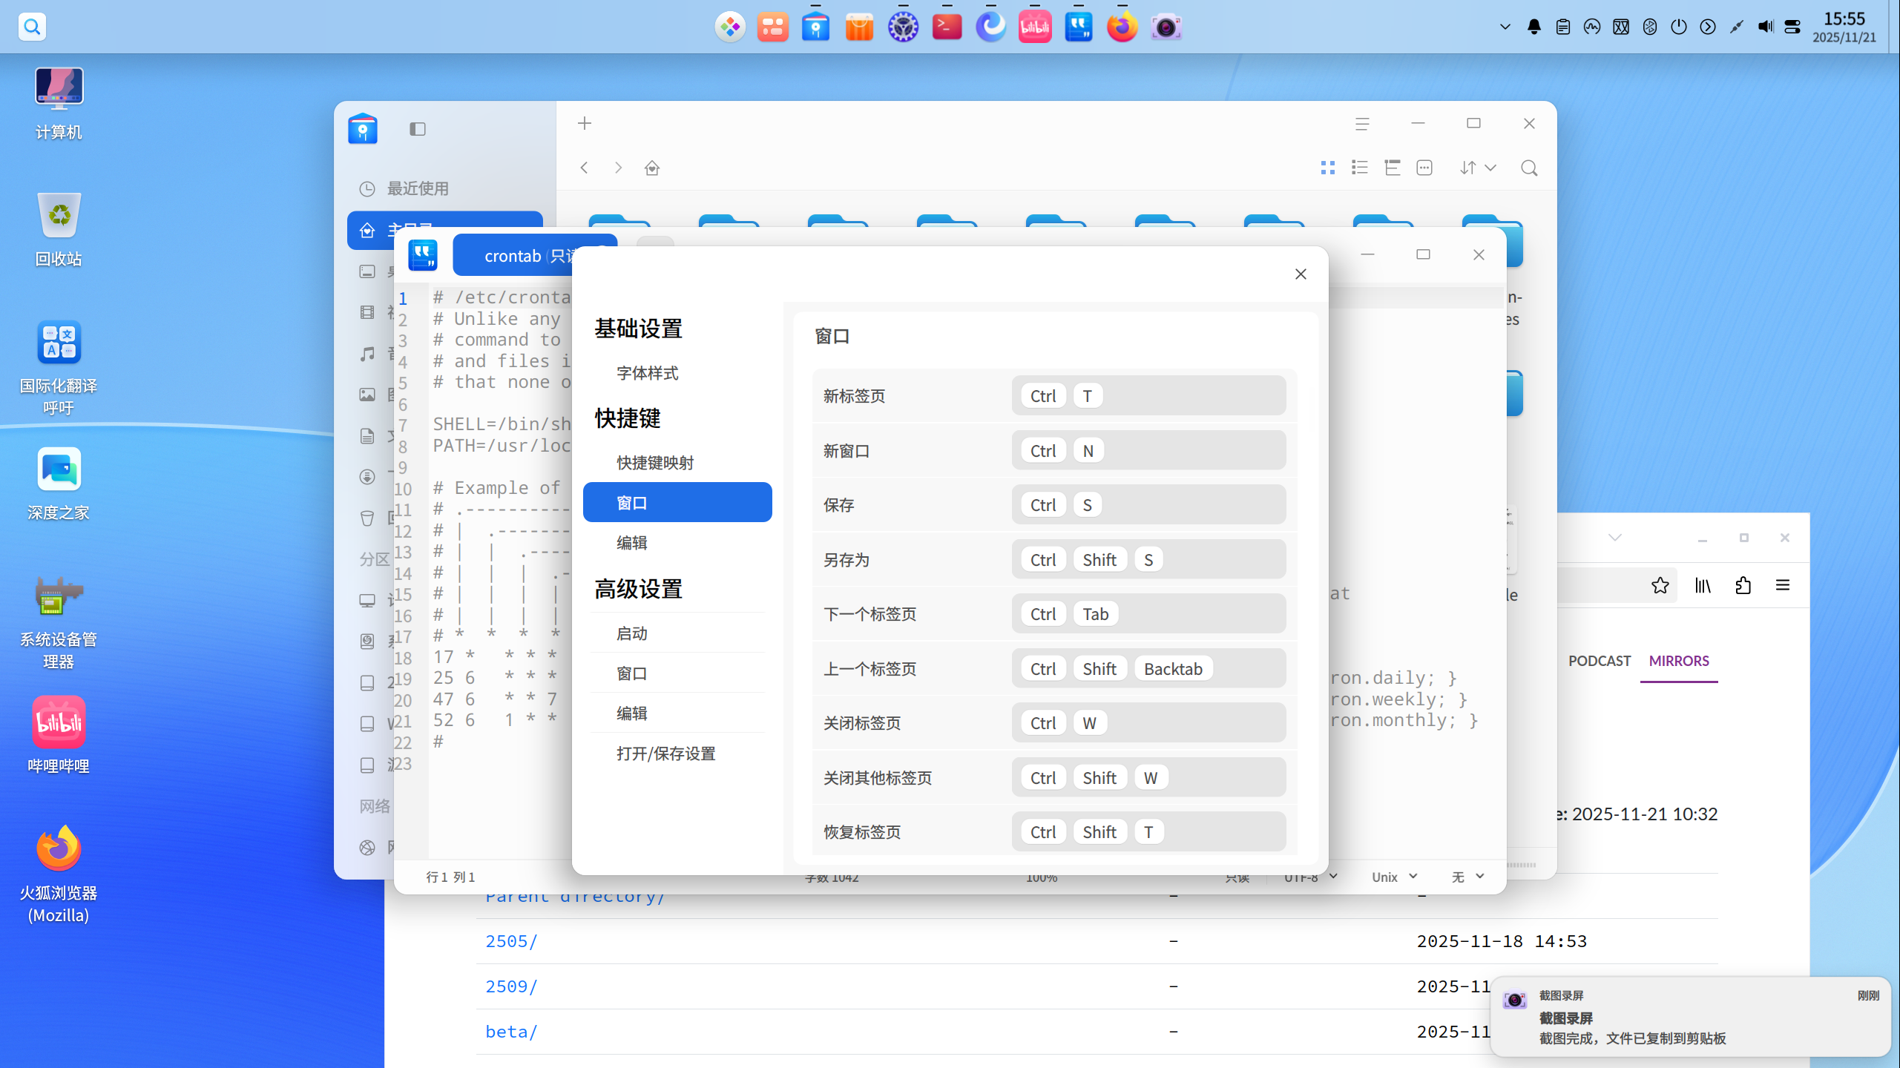Open the PODCAST tab in Firefox
The height and width of the screenshot is (1068, 1900).
(1599, 661)
